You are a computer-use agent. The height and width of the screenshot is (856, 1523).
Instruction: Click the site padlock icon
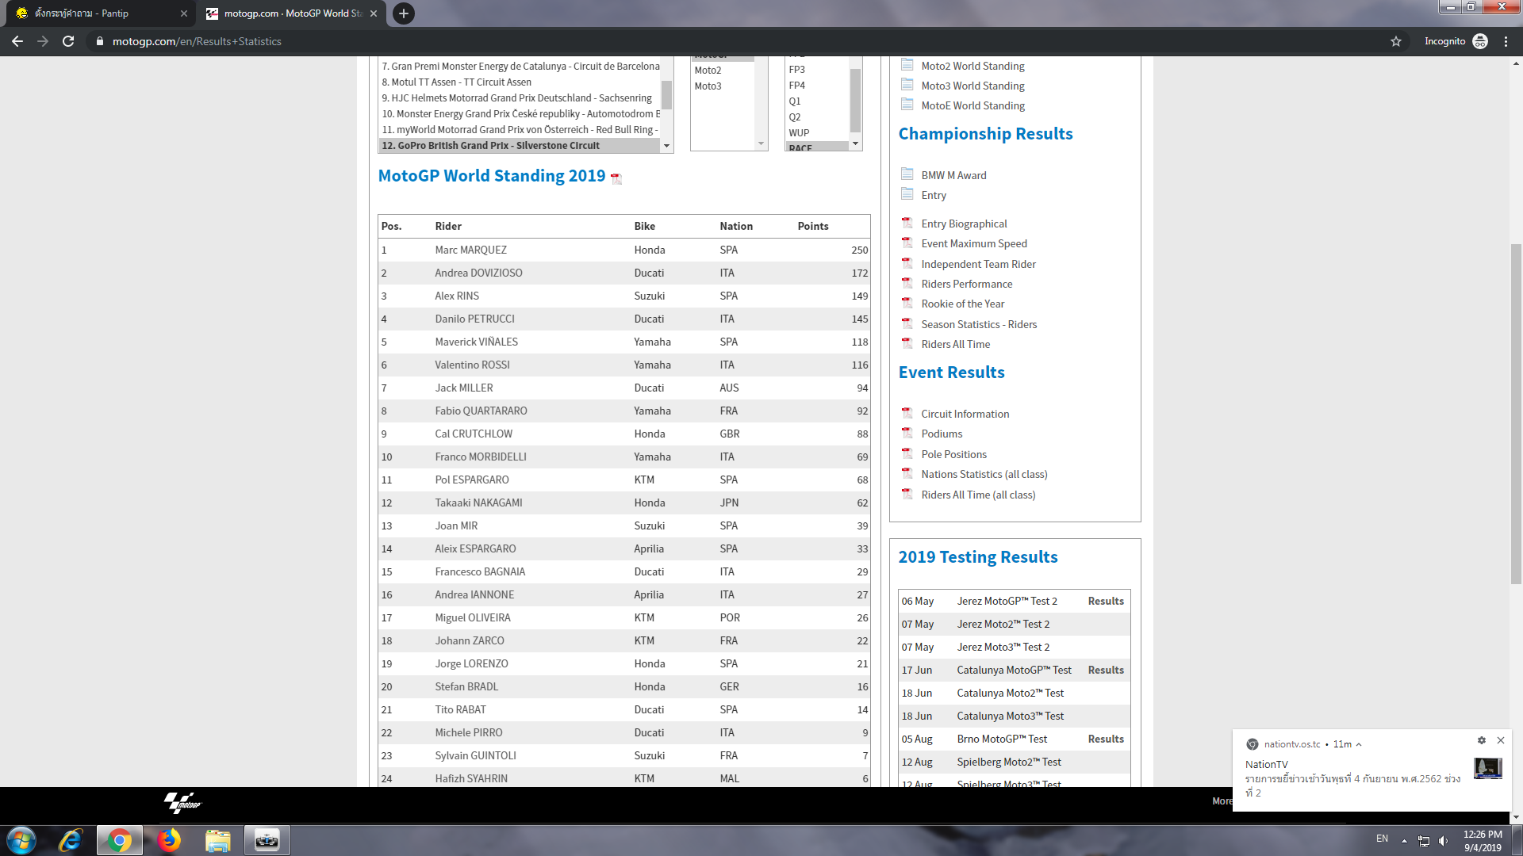pos(99,41)
